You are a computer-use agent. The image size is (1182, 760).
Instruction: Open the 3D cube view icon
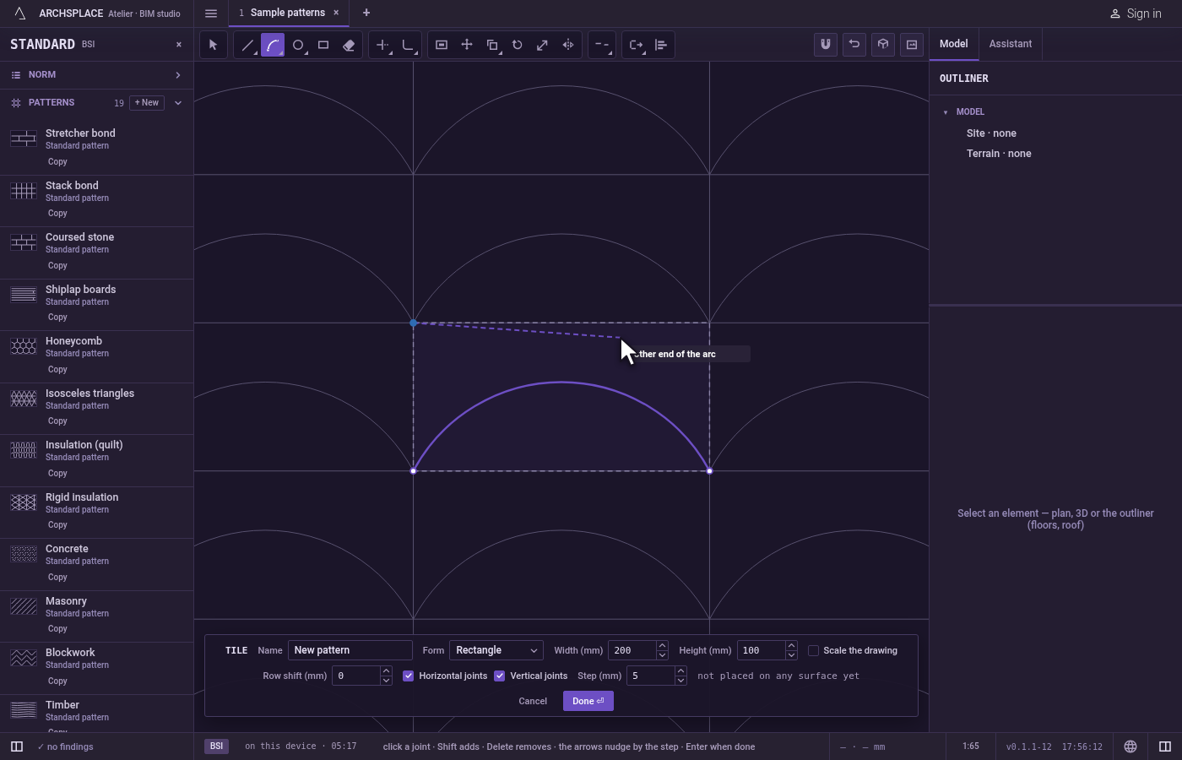point(883,45)
